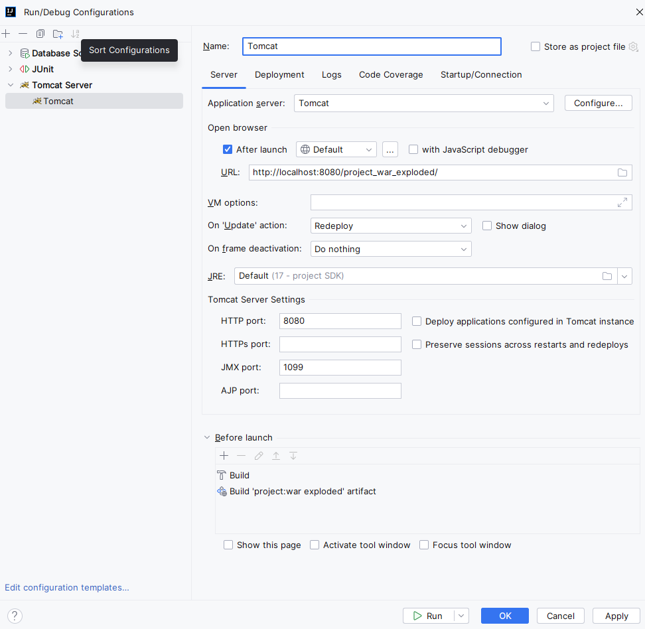The image size is (645, 629).
Task: Click the HTTP port field
Action: tap(340, 321)
